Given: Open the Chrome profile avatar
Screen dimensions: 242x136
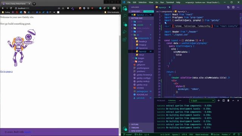Looking at the screenshot, I should click(x=114, y=8).
